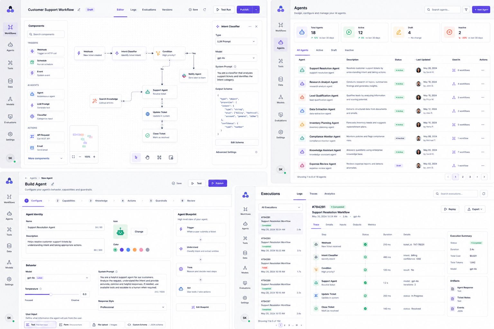Pick the purple agent color swatch

(x=122, y=250)
